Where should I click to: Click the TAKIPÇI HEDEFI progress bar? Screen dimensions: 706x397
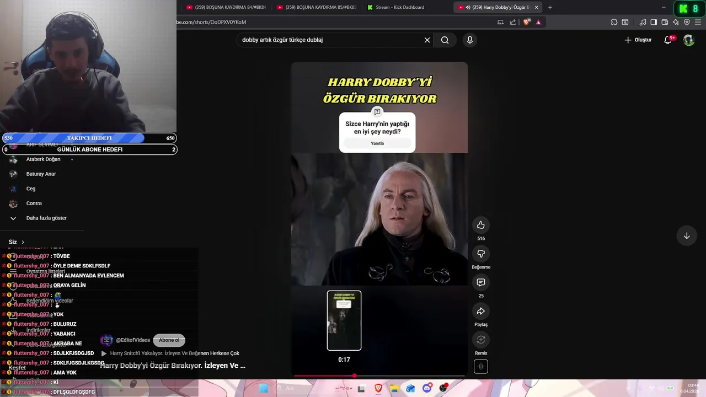pos(89,138)
